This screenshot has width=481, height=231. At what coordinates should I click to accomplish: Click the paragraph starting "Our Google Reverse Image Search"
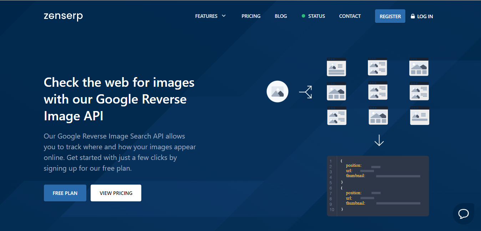pos(120,152)
